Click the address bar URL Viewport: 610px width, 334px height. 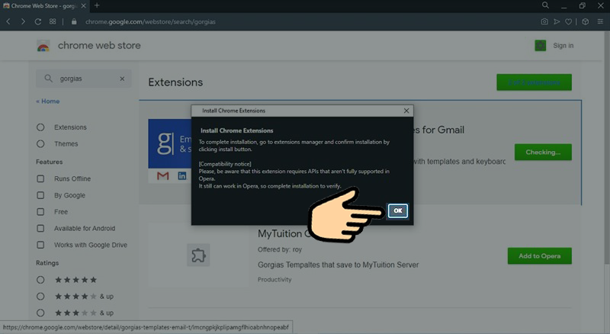tap(150, 22)
